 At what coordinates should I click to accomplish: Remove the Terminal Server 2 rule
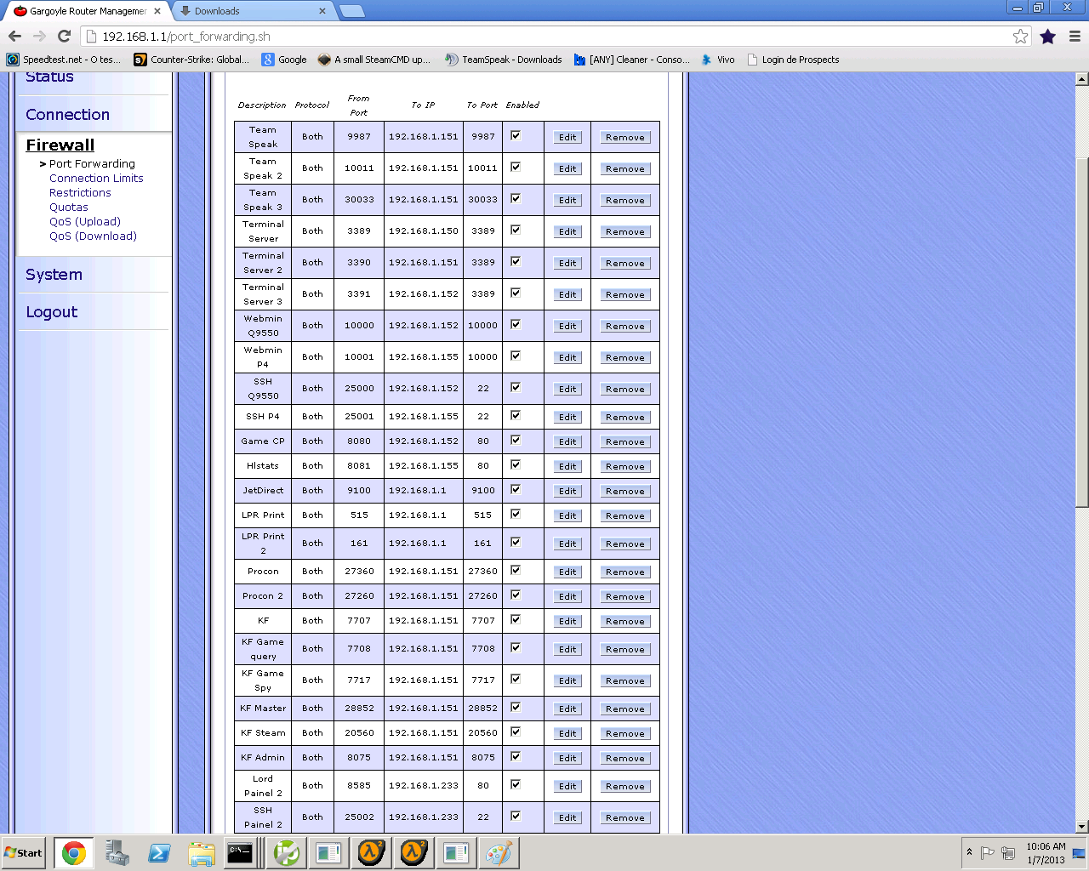click(625, 263)
